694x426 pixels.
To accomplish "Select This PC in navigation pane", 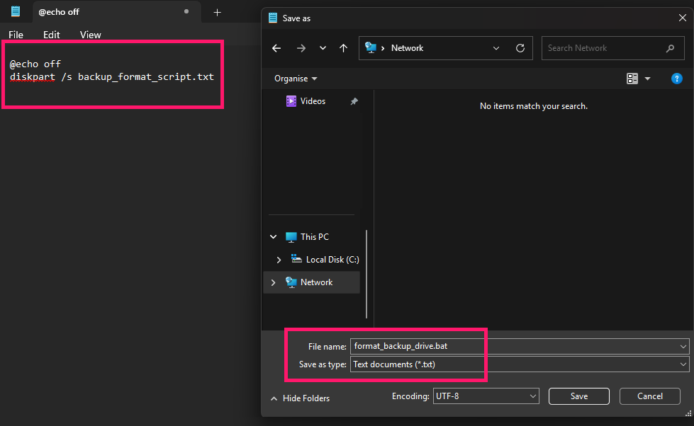I will point(314,237).
